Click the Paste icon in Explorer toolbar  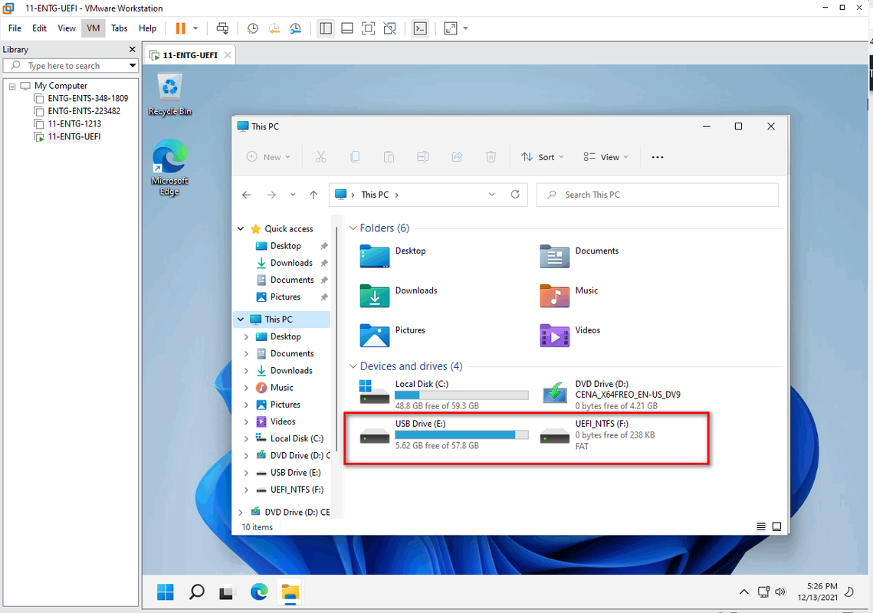click(x=389, y=157)
